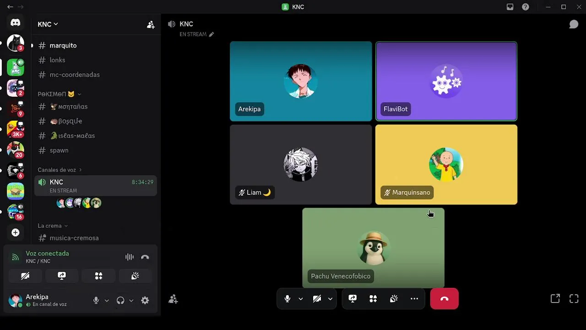Open the мοηταñαs channel
586x330 pixels.
pos(96,106)
